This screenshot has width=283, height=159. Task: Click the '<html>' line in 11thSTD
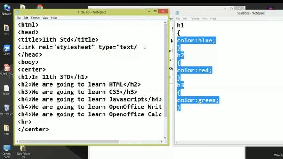(28, 25)
